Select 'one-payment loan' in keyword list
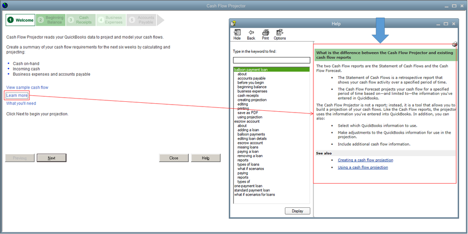468x234 pixels. pyautogui.click(x=248, y=186)
